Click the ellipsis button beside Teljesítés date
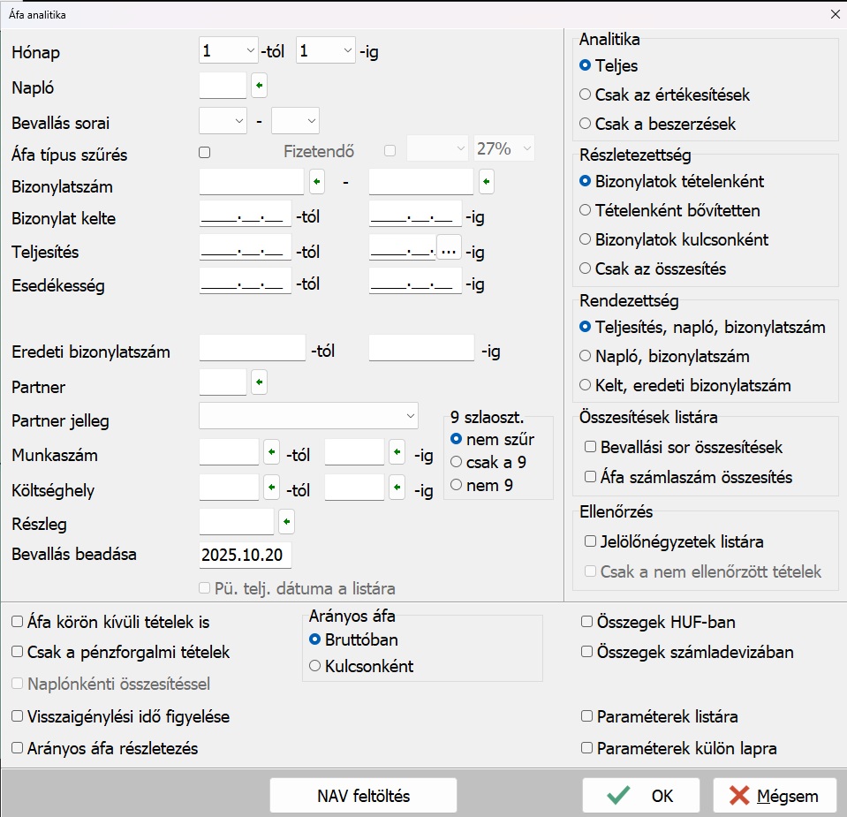The image size is (847, 817). 449,251
